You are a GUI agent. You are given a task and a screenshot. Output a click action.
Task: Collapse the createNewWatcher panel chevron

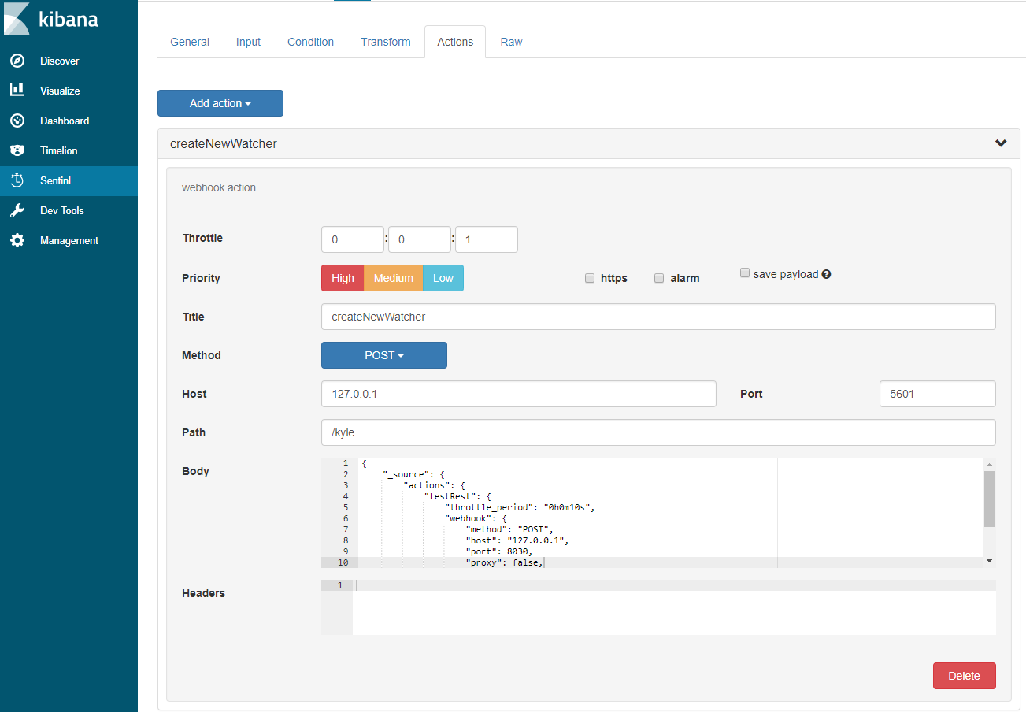point(1001,143)
